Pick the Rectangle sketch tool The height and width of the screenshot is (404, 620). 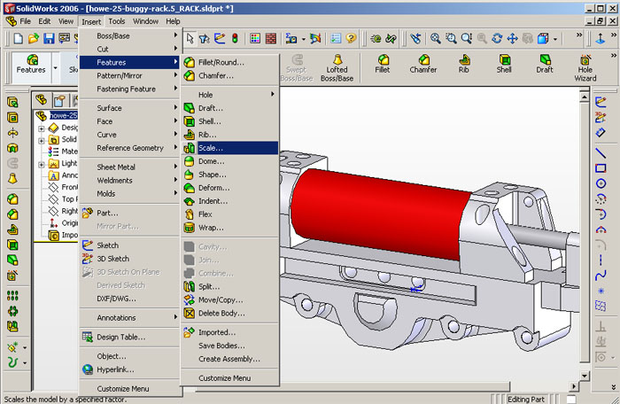[x=601, y=167]
